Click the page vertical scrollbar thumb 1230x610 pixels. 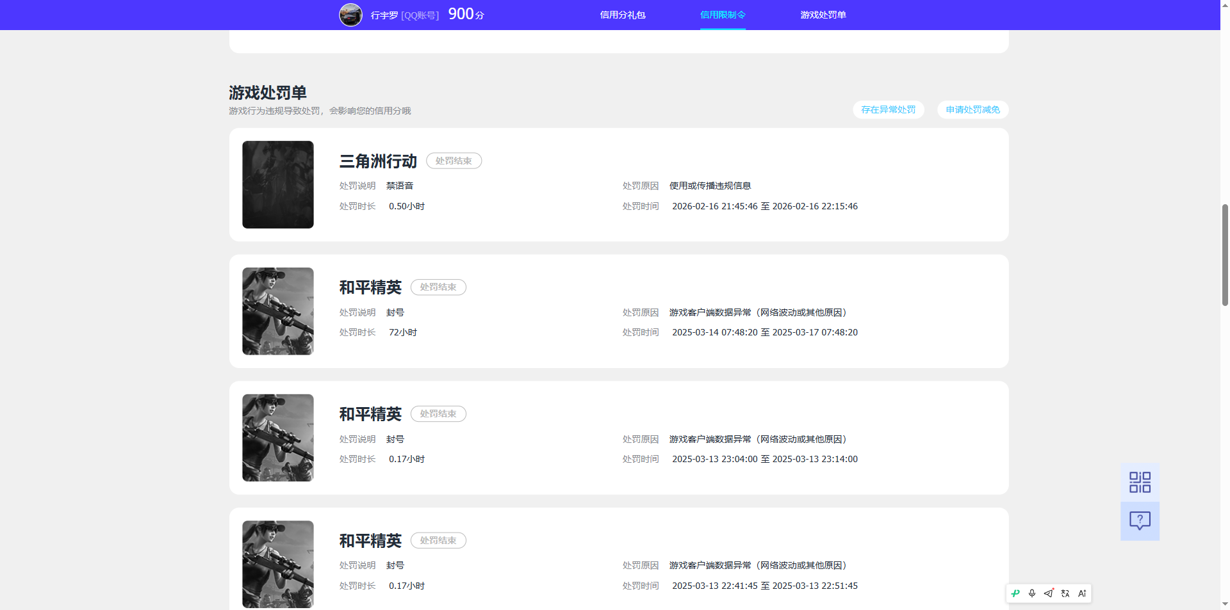[x=1225, y=254]
